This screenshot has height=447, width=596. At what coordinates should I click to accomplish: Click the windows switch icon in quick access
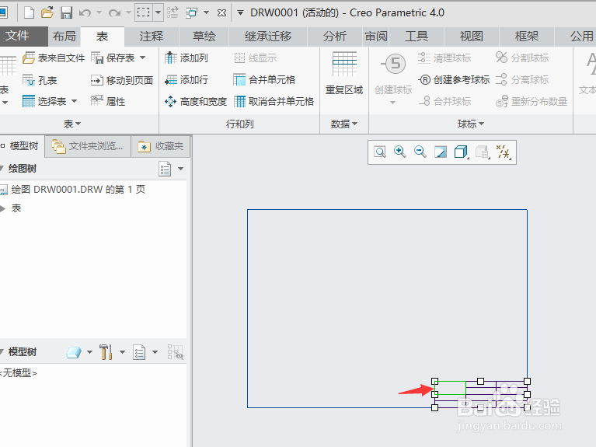pos(191,13)
